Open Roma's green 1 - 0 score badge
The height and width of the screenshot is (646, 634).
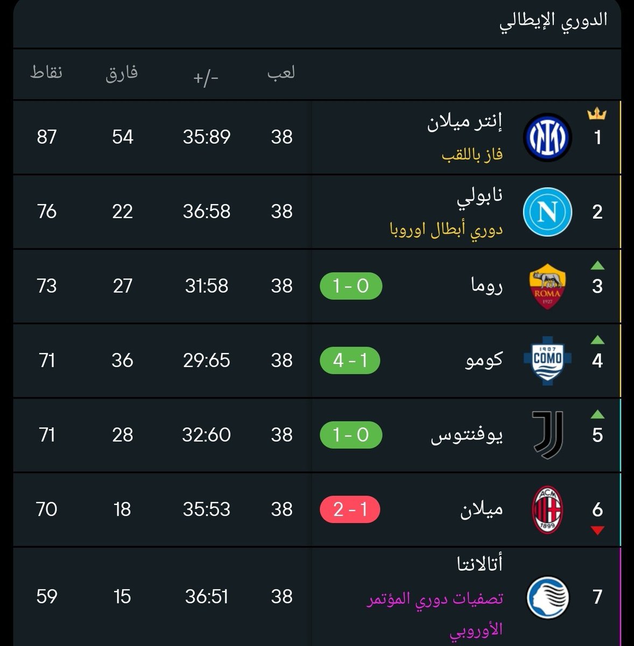point(351,286)
